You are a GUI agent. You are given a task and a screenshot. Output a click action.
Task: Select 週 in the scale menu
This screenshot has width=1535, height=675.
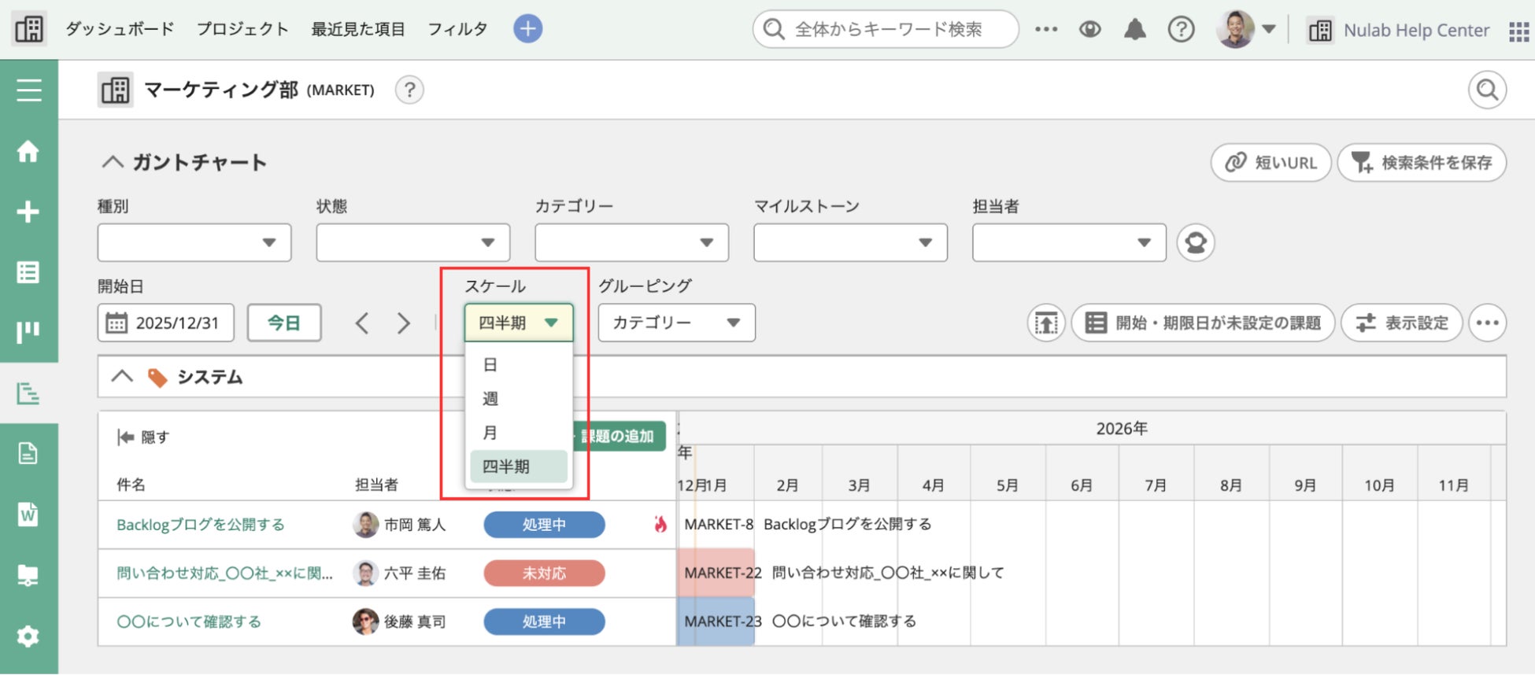click(x=490, y=399)
